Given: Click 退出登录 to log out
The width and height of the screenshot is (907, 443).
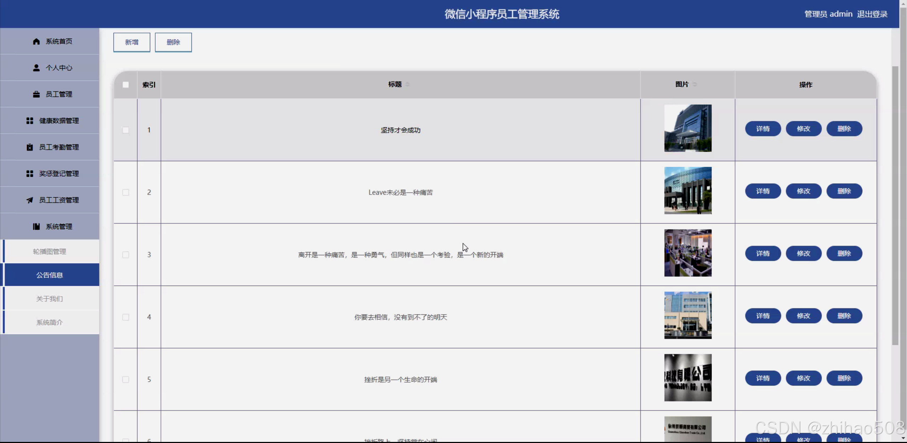Looking at the screenshot, I should coord(872,14).
